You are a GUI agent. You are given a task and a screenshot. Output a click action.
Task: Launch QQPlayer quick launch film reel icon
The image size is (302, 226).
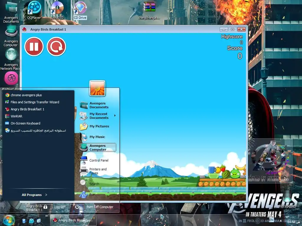point(31,221)
